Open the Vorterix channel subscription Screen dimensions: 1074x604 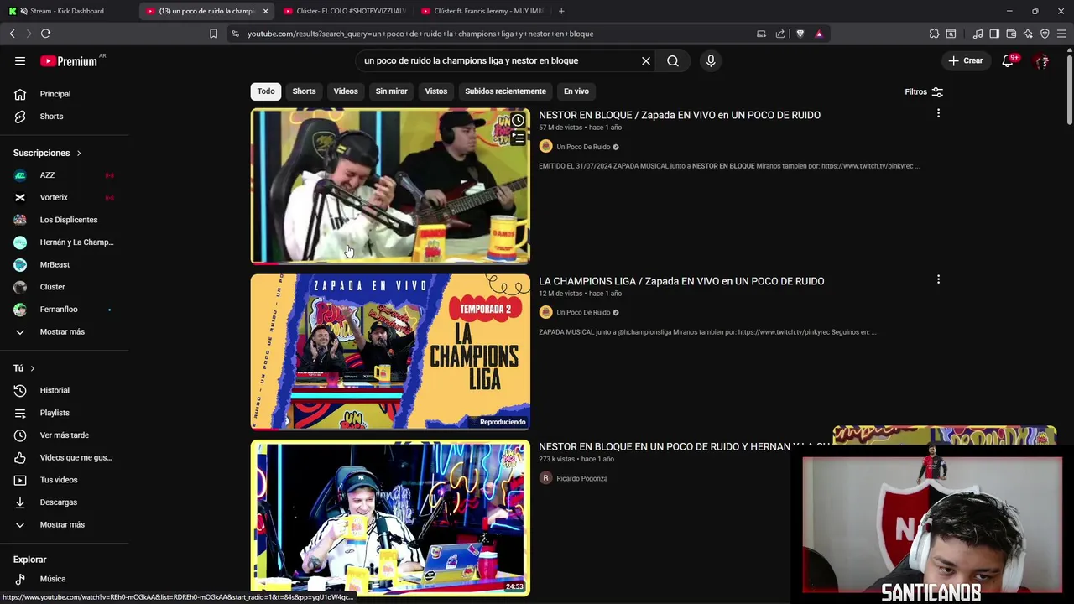point(64,197)
